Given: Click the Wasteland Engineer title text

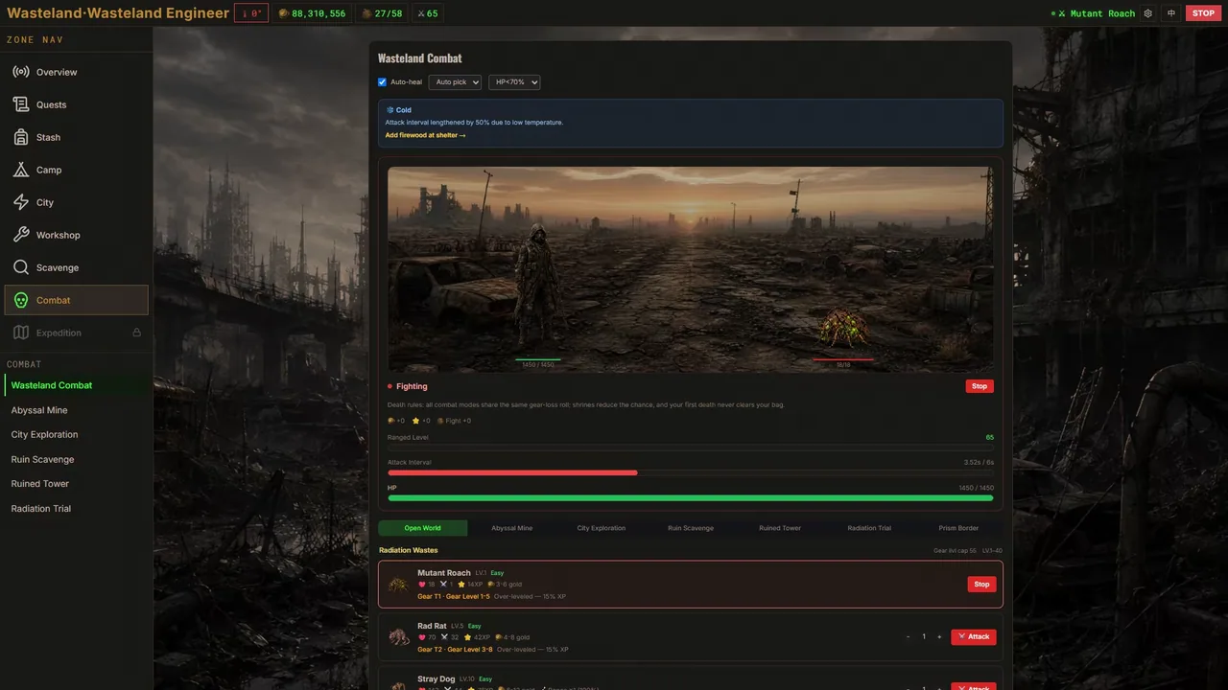Looking at the screenshot, I should click(x=118, y=13).
